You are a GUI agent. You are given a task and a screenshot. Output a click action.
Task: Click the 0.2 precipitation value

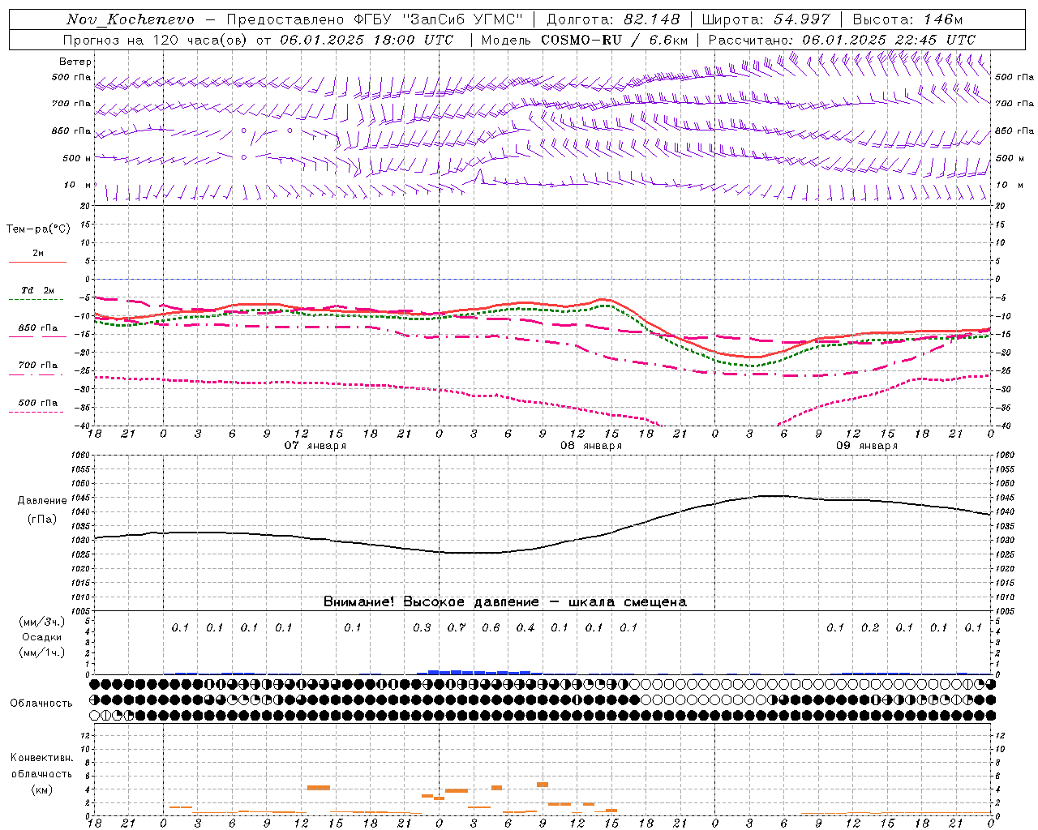click(870, 628)
